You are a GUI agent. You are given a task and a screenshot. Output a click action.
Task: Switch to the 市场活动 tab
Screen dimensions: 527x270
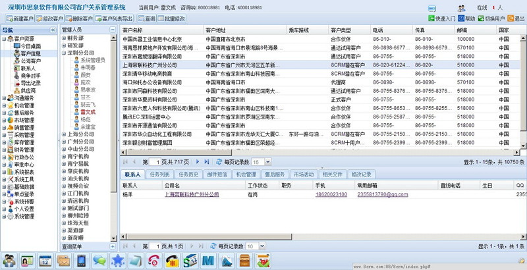tap(304, 175)
